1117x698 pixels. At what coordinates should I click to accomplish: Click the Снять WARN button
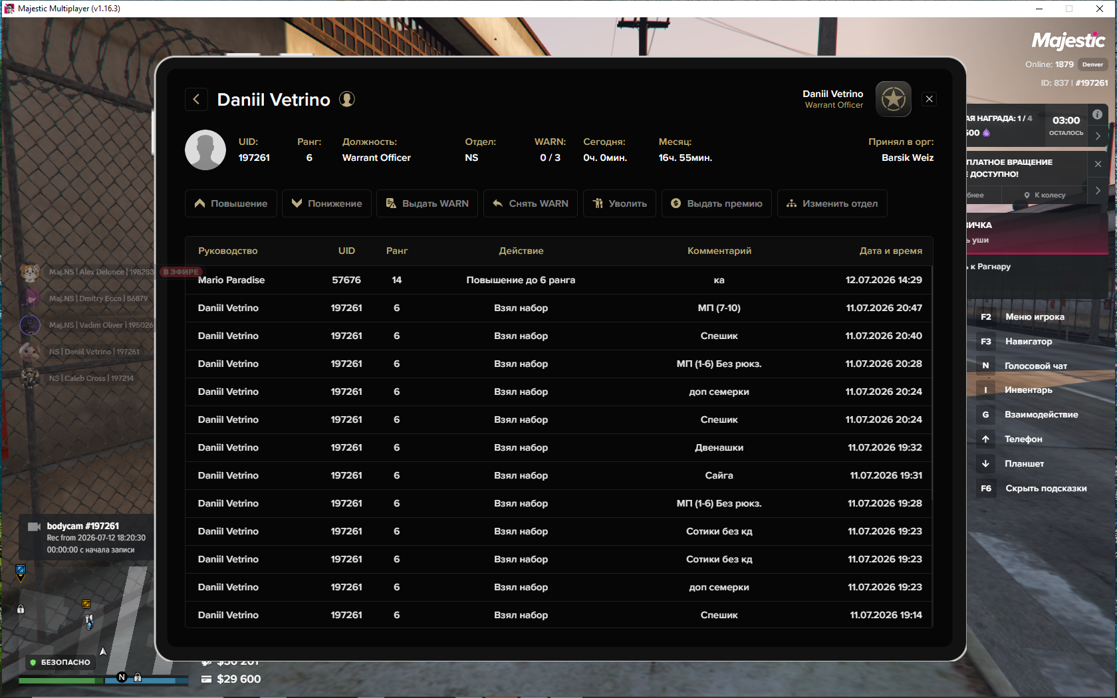(x=531, y=203)
